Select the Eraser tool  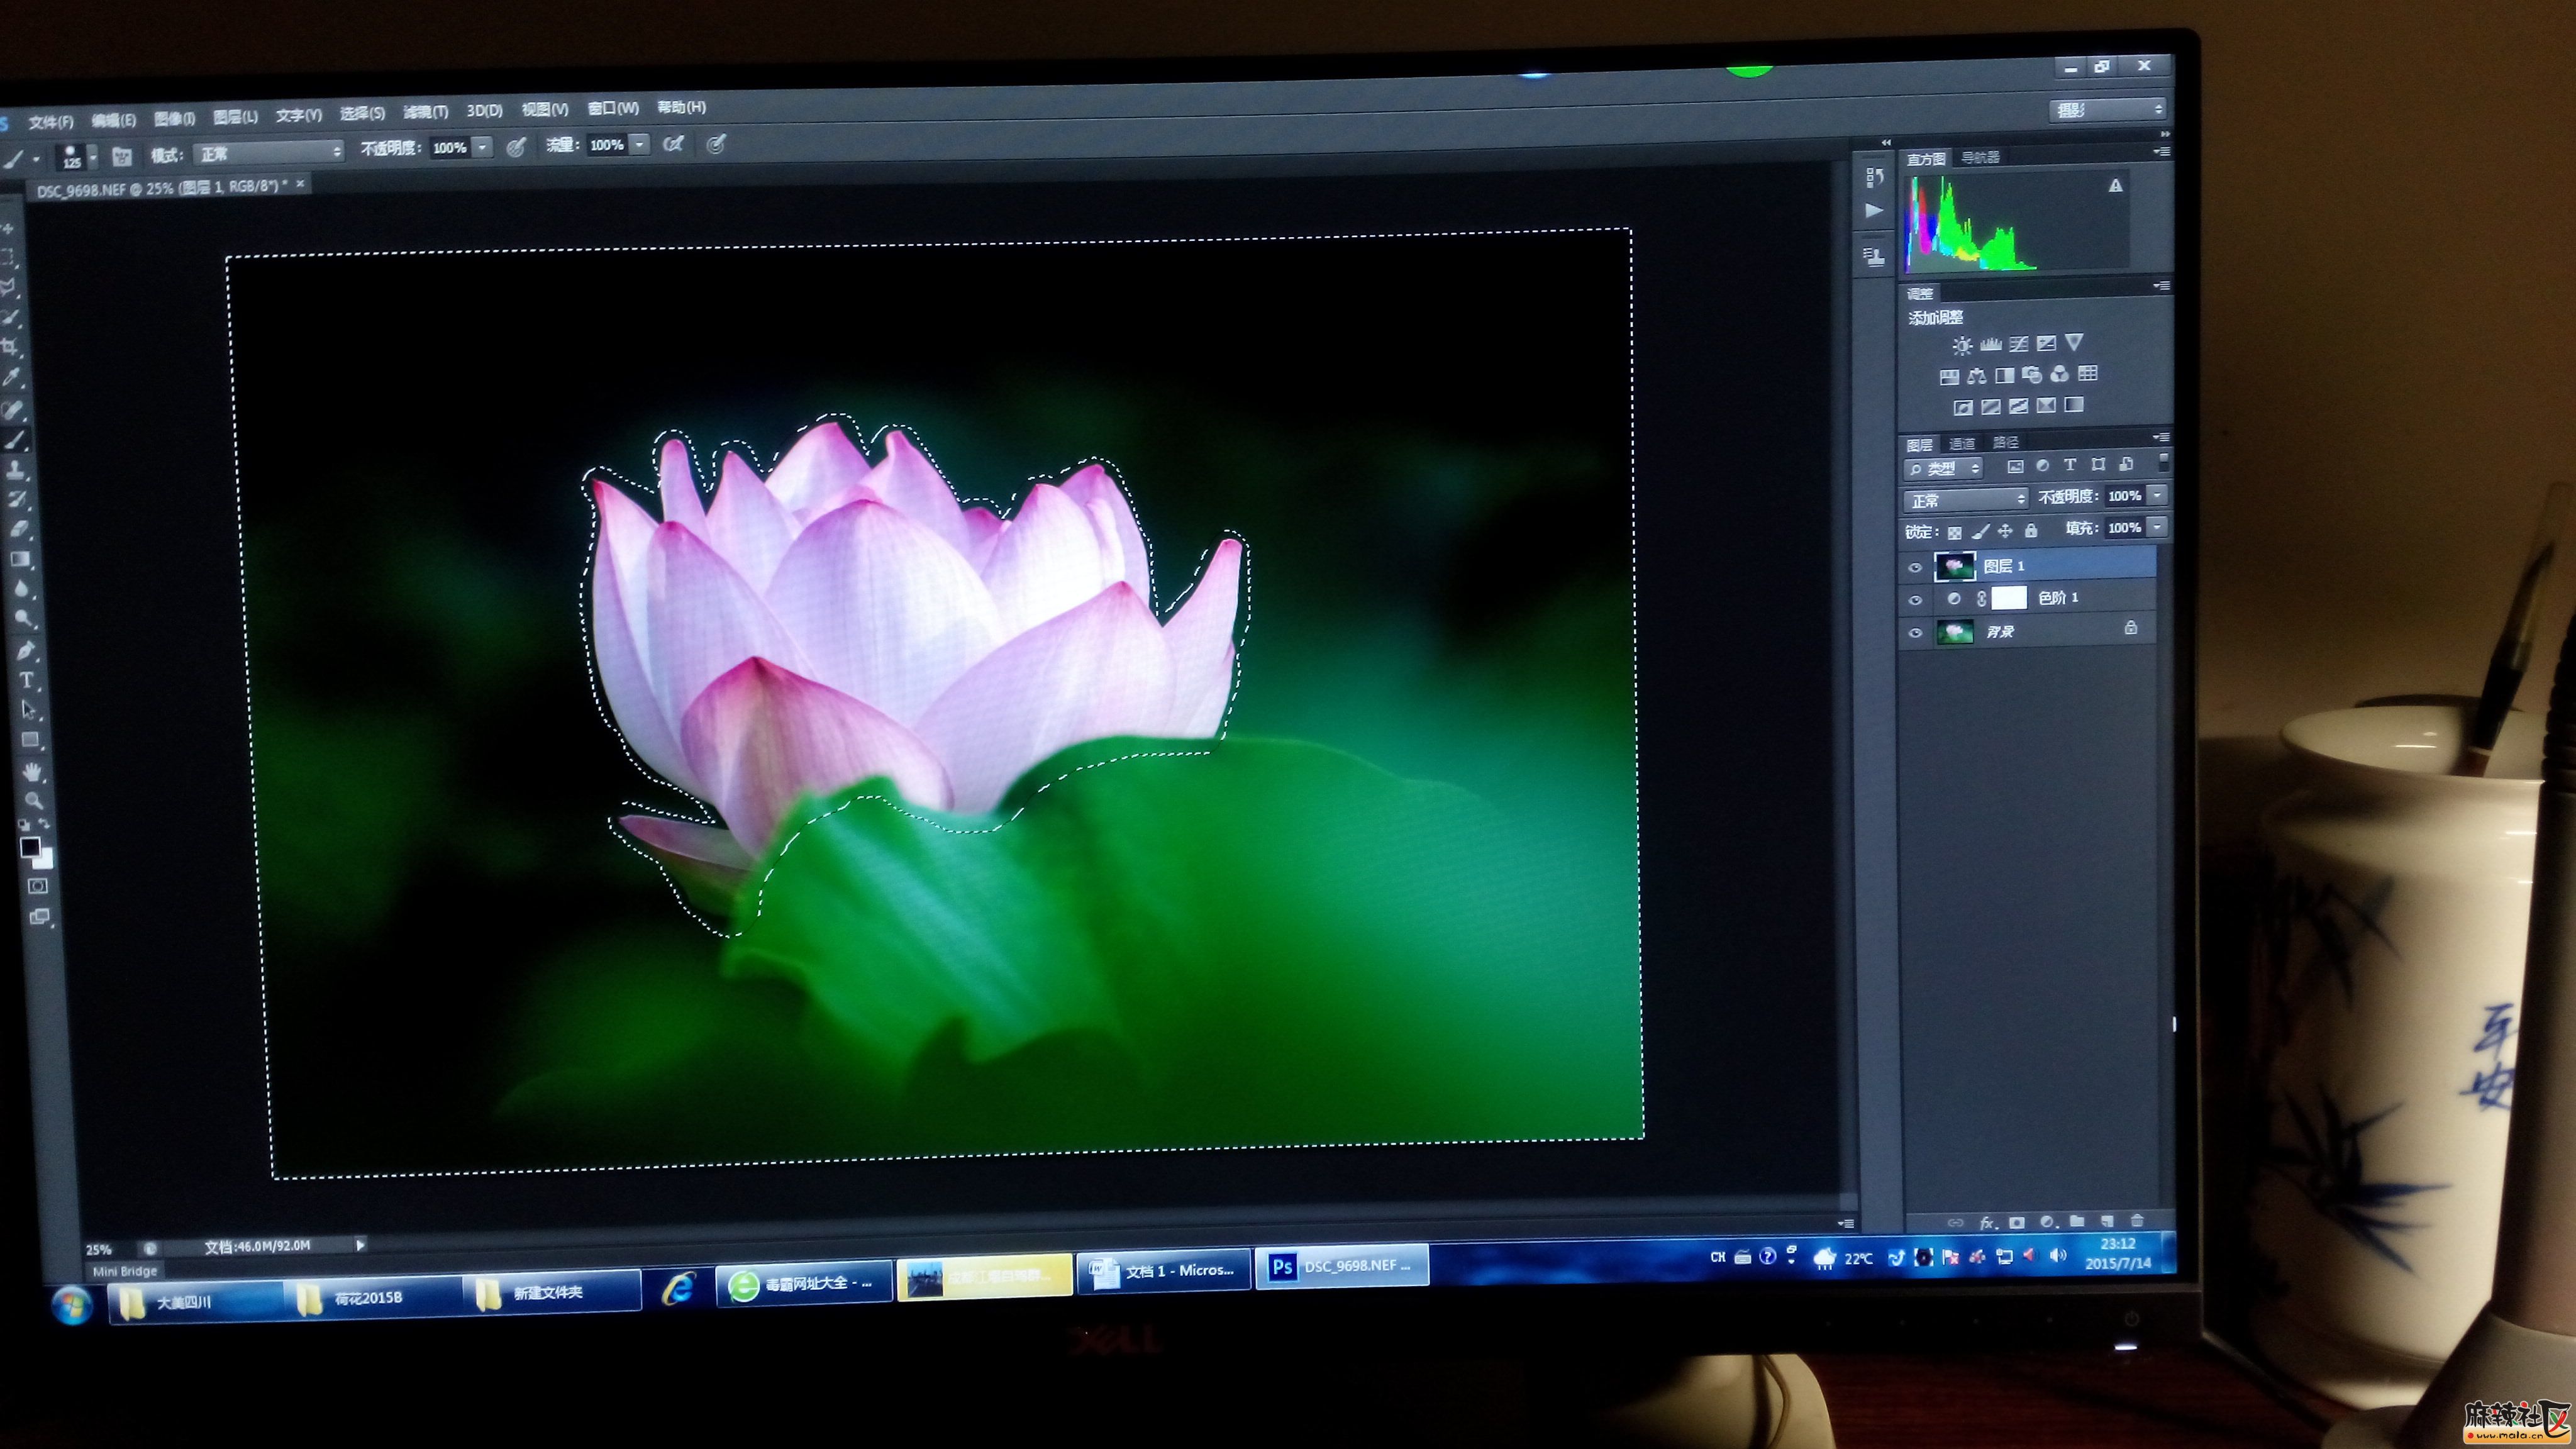tap(19, 528)
